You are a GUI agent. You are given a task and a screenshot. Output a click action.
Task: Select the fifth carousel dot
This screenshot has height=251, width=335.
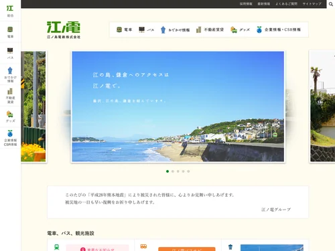(x=188, y=171)
